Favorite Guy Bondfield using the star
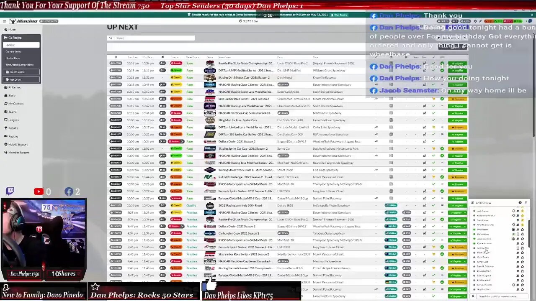This screenshot has height=301, width=536. pyautogui.click(x=522, y=289)
